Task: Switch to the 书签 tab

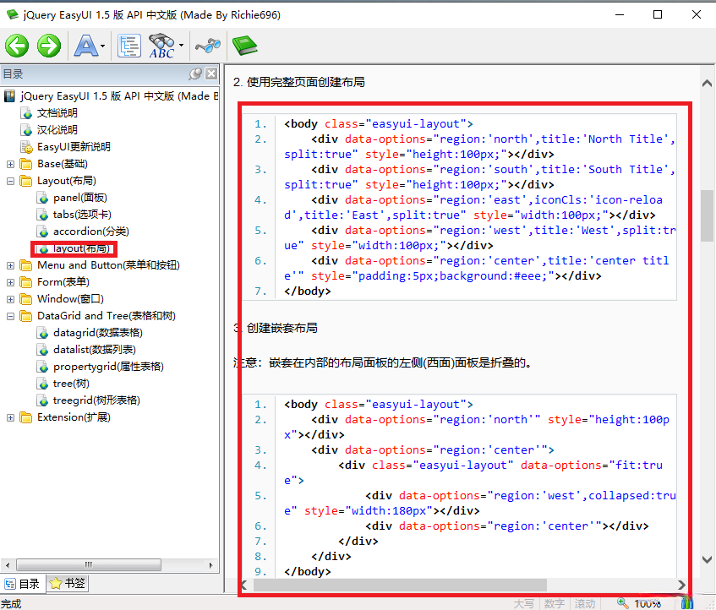Action: coord(67,583)
